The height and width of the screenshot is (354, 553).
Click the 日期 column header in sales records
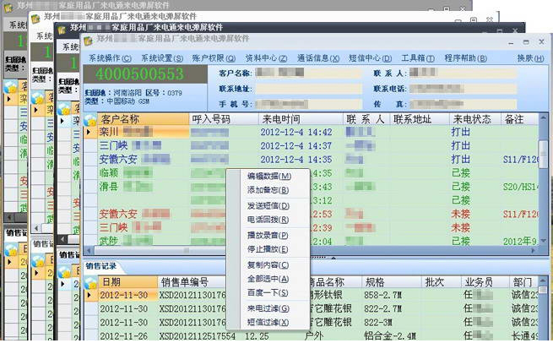pos(127,282)
